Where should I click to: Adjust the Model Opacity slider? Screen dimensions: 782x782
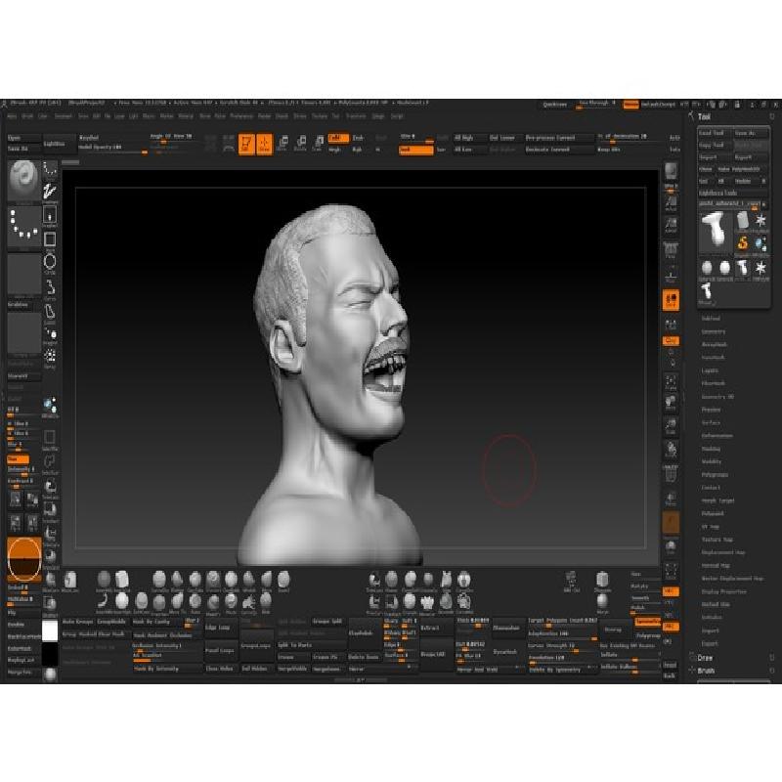[112, 150]
